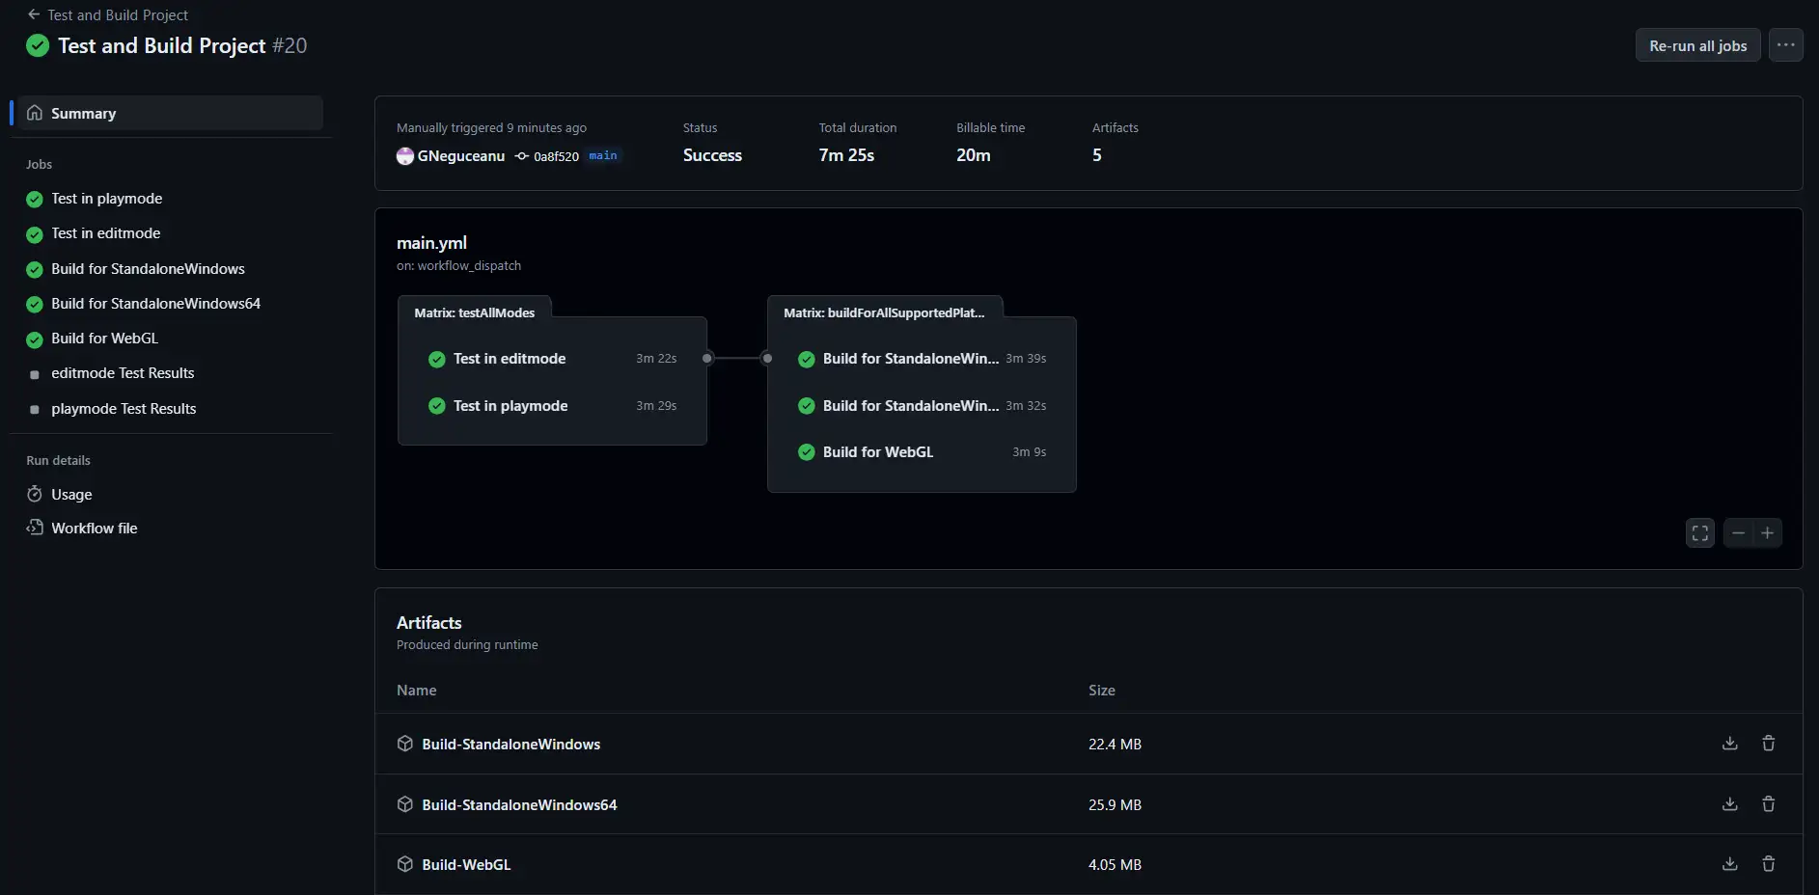This screenshot has width=1819, height=895.
Task: Zoom in on the workflow graph
Action: tap(1769, 532)
